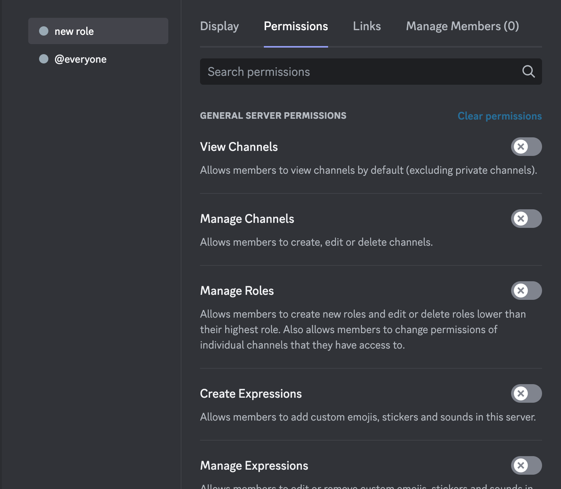Viewport: 561px width, 489px height.
Task: Click the search magnifier icon
Action: point(528,72)
